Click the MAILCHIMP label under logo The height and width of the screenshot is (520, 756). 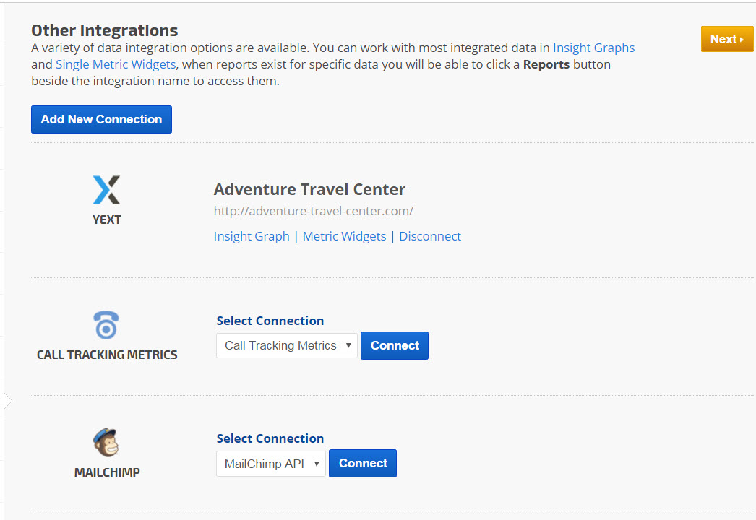tap(107, 472)
